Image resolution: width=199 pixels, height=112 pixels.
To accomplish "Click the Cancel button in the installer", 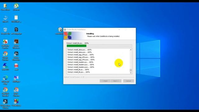I will click(x=128, y=81).
